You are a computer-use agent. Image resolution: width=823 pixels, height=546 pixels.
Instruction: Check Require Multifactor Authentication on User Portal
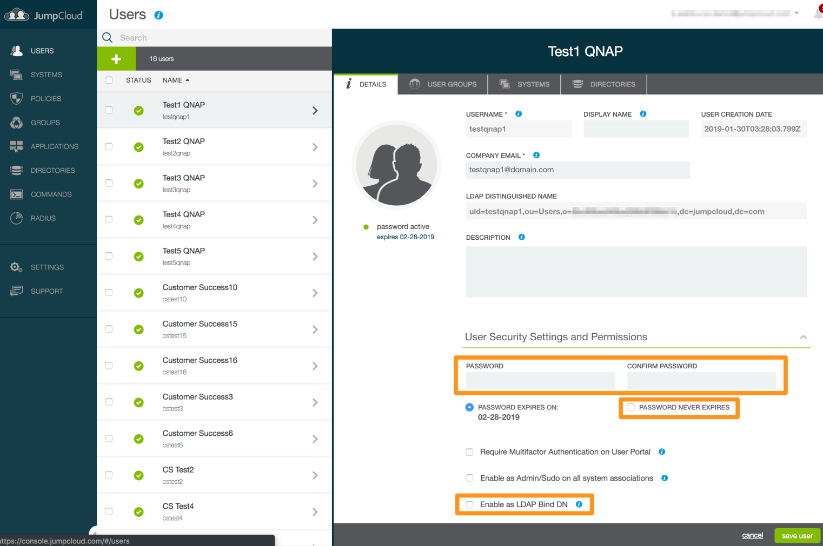coord(469,452)
